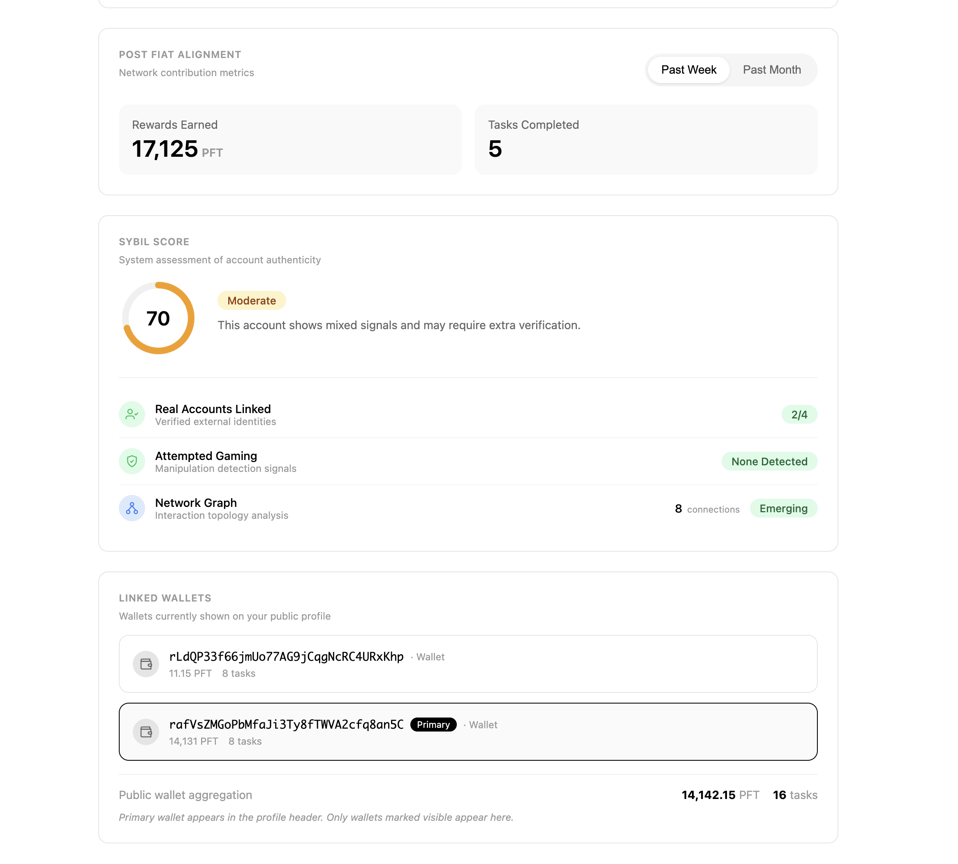Click the Primary wallet label badge
Screen dimensions: 958x864
click(433, 725)
